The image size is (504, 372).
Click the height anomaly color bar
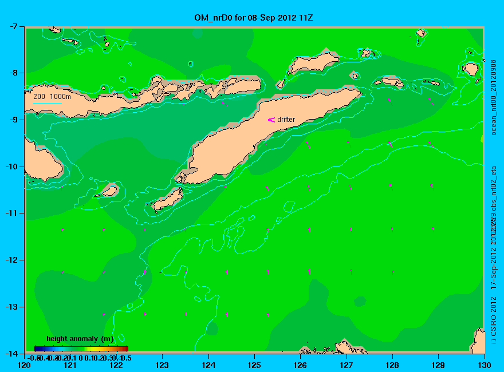[81, 349]
